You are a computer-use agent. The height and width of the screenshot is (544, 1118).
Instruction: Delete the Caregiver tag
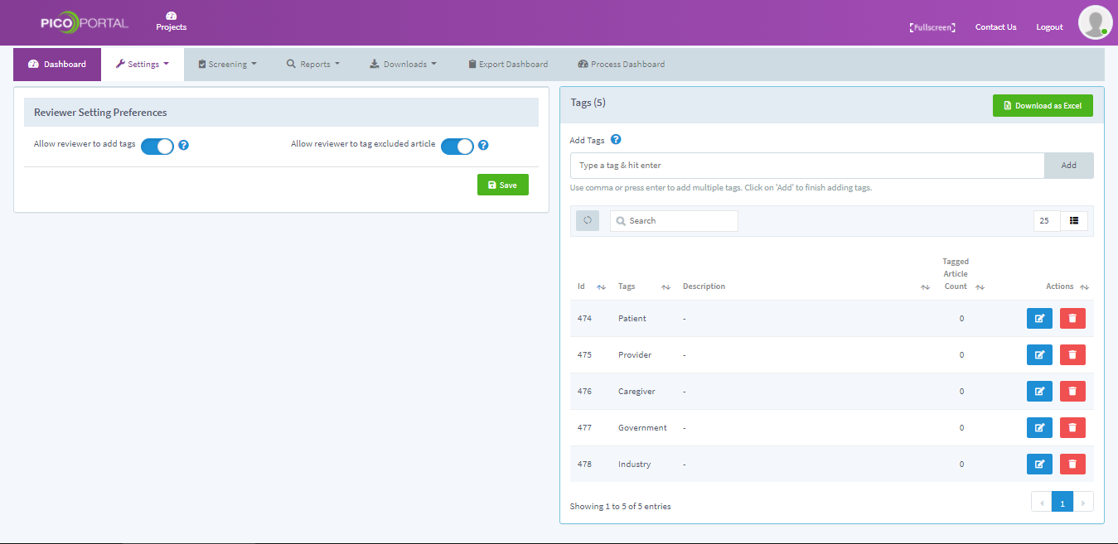(x=1072, y=392)
